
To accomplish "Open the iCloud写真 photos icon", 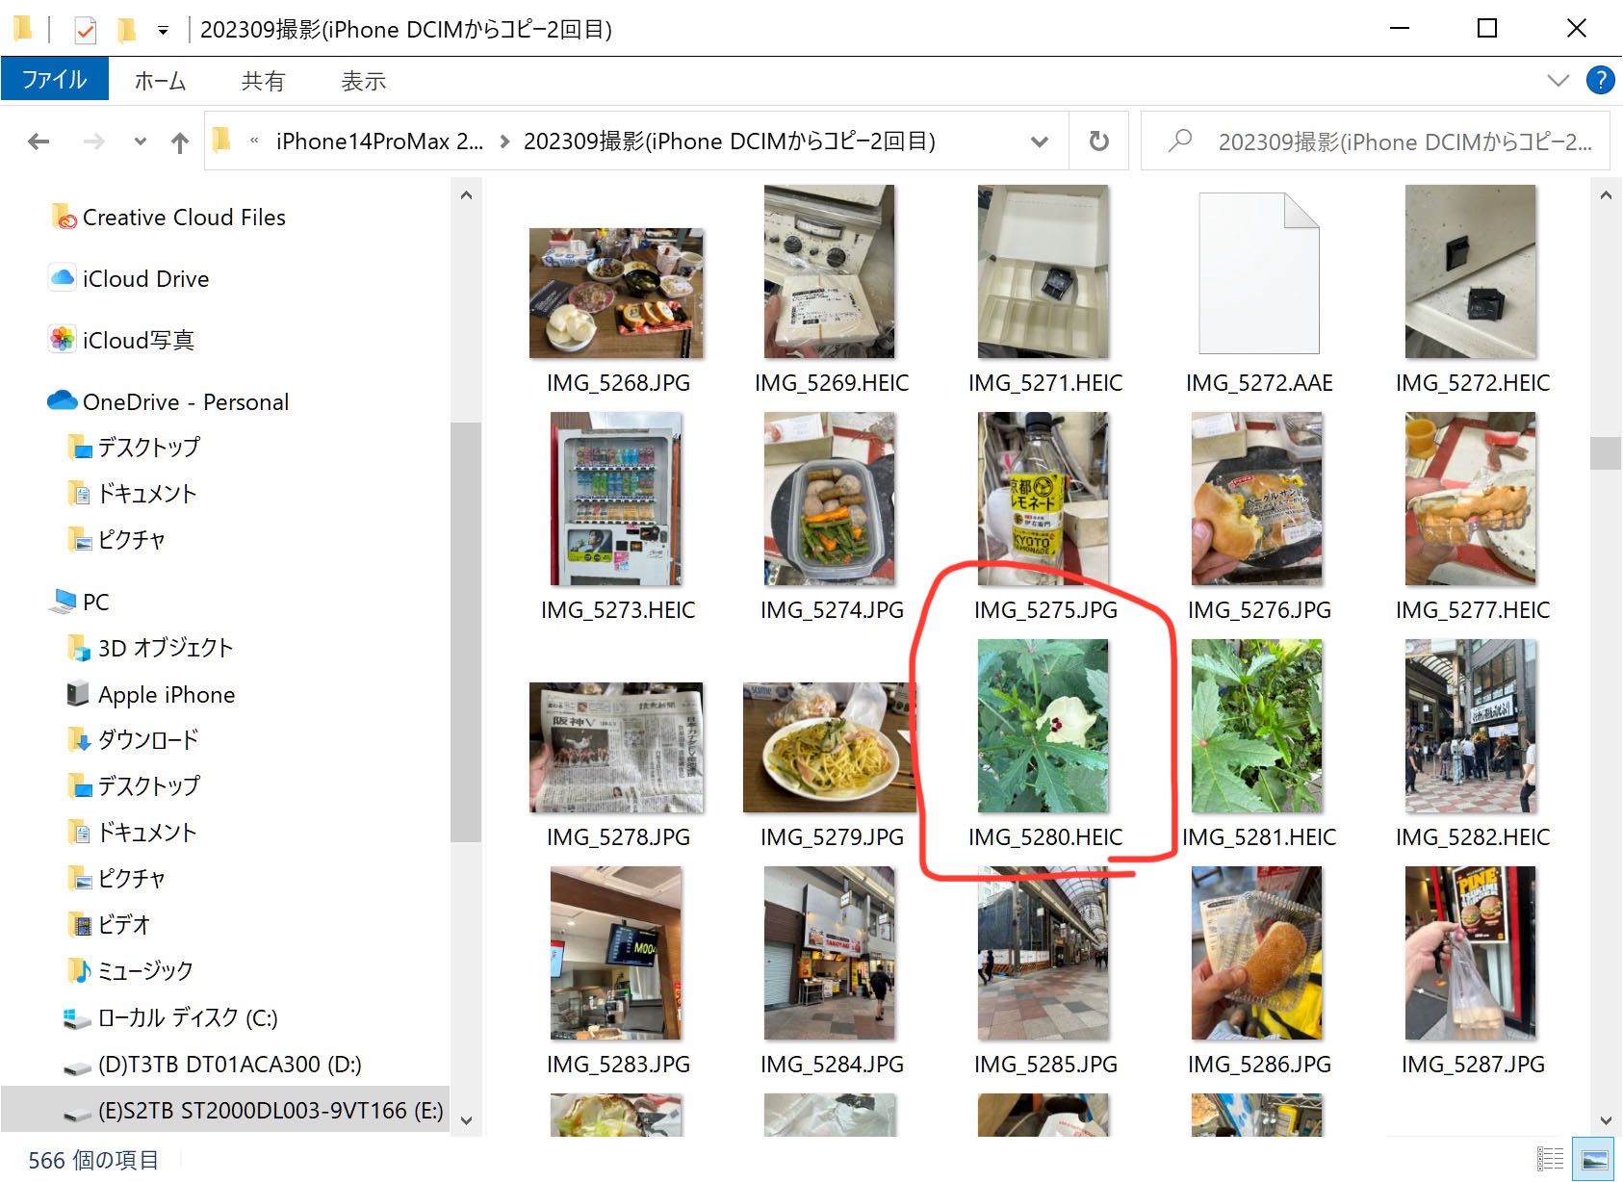I will pyautogui.click(x=63, y=339).
